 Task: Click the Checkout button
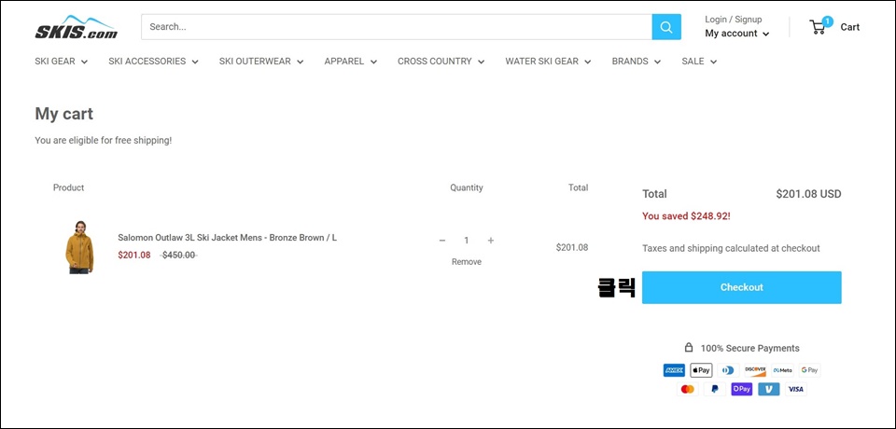tap(742, 287)
